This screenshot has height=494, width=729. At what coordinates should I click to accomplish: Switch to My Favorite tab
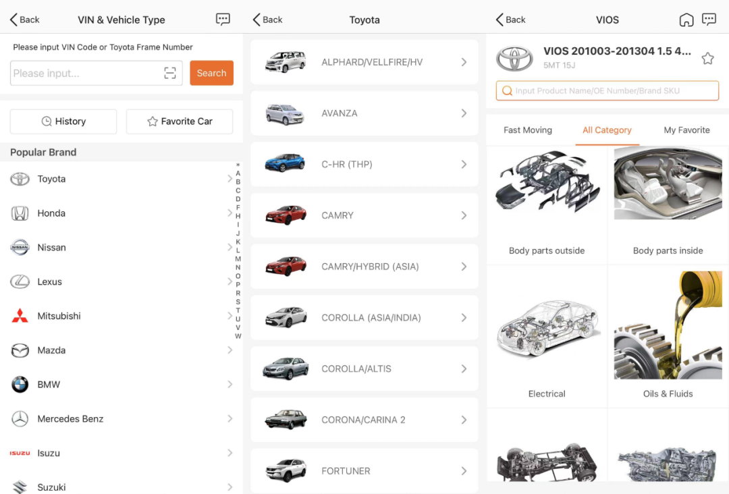[x=686, y=130]
